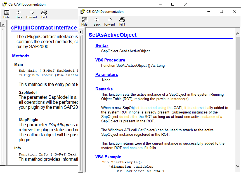The image size is (241, 173).
Task: Click the Methods link in background window
Action: tap(21, 56)
